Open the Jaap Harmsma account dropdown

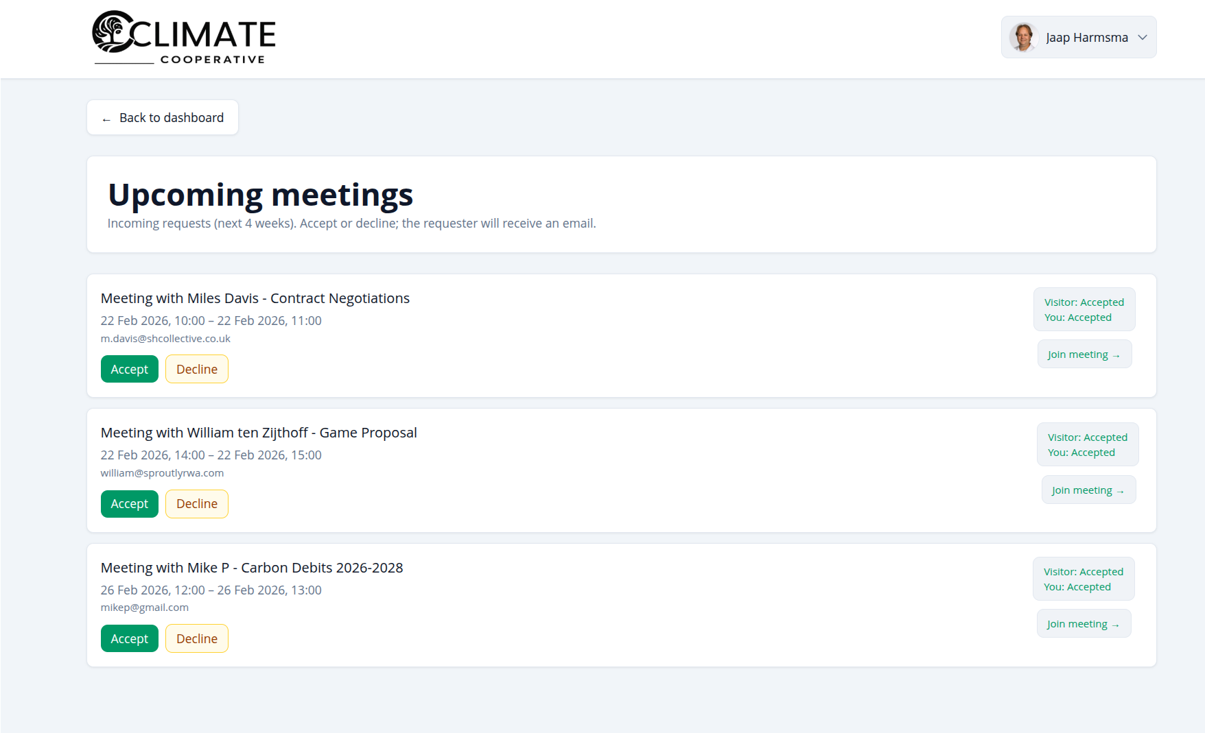click(x=1086, y=37)
